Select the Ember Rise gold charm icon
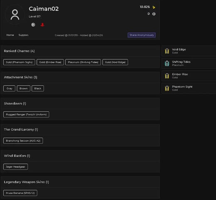The image size is (216, 200). tap(167, 76)
